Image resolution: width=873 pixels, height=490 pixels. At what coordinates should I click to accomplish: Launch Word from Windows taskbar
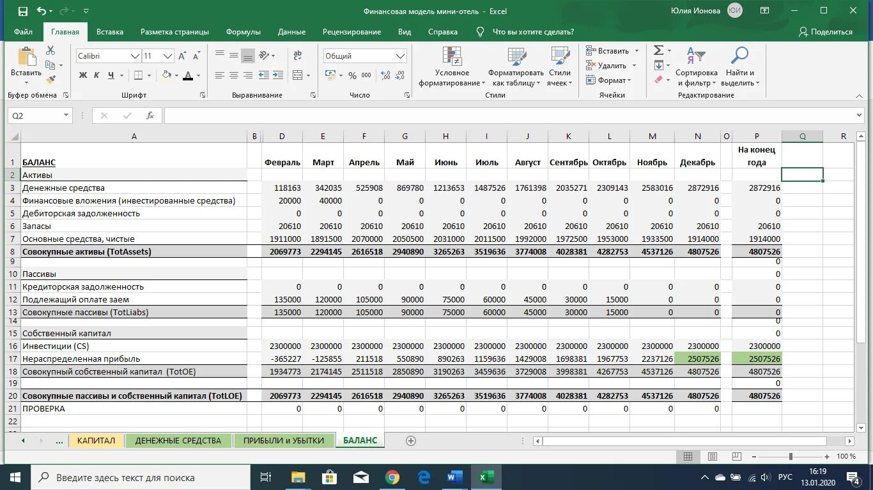click(x=454, y=477)
